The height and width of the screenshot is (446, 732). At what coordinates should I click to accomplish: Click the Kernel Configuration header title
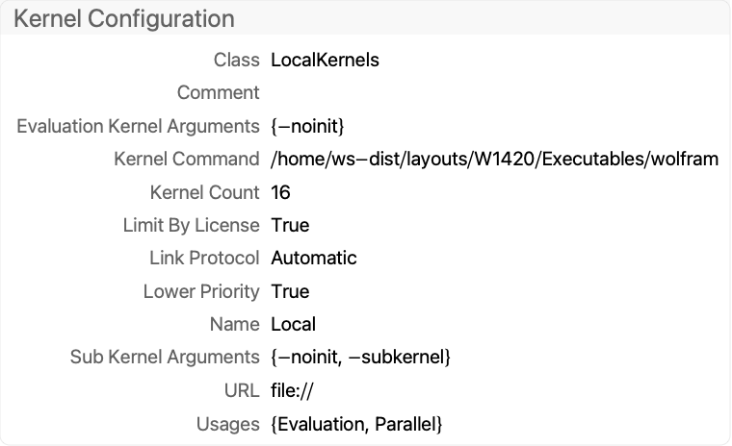pyautogui.click(x=123, y=18)
